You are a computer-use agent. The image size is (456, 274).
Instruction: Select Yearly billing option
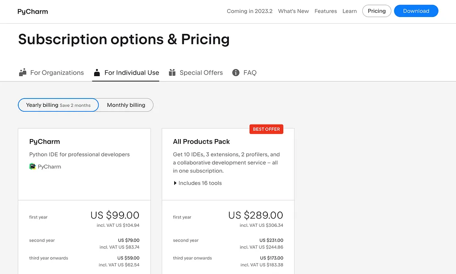pyautogui.click(x=58, y=105)
